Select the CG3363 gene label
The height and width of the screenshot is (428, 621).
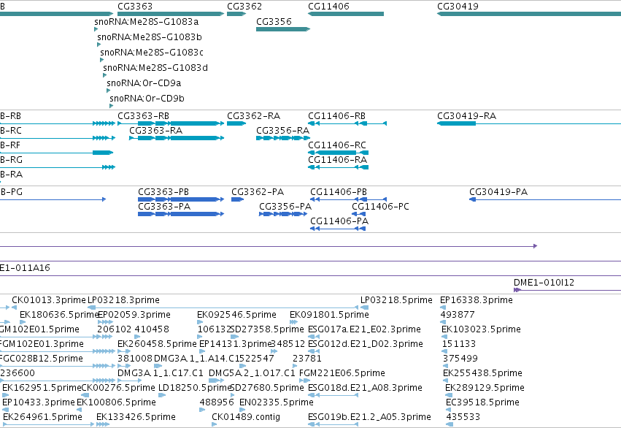coord(135,7)
